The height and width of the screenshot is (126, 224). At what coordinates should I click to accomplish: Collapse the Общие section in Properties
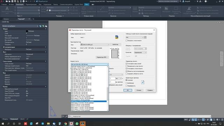(45, 29)
